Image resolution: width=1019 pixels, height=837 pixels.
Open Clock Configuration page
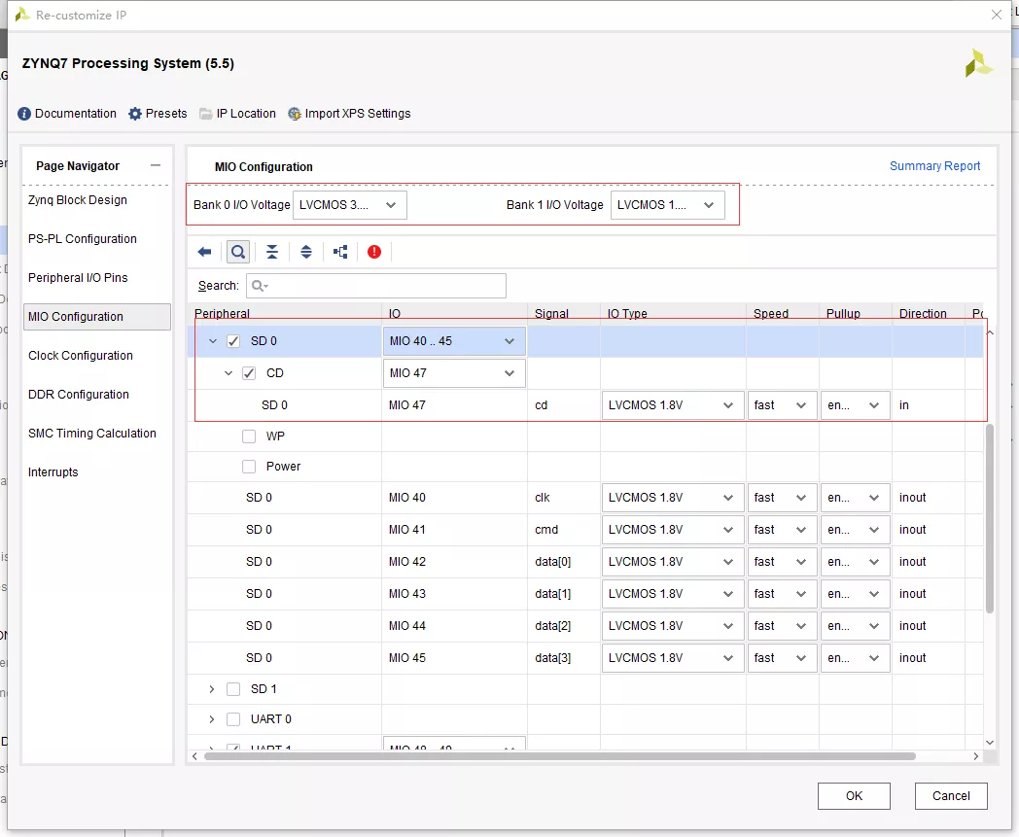tap(81, 356)
